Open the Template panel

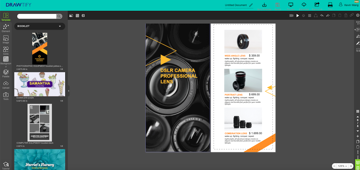point(6,17)
